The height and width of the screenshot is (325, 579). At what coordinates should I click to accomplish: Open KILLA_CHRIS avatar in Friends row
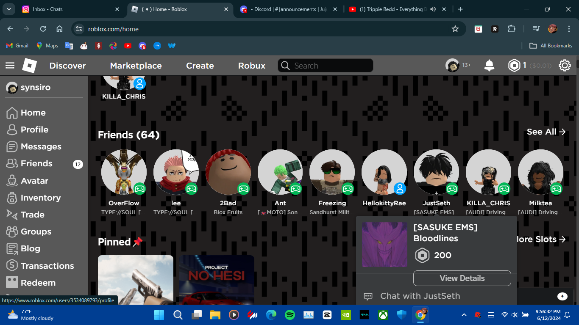(489, 172)
